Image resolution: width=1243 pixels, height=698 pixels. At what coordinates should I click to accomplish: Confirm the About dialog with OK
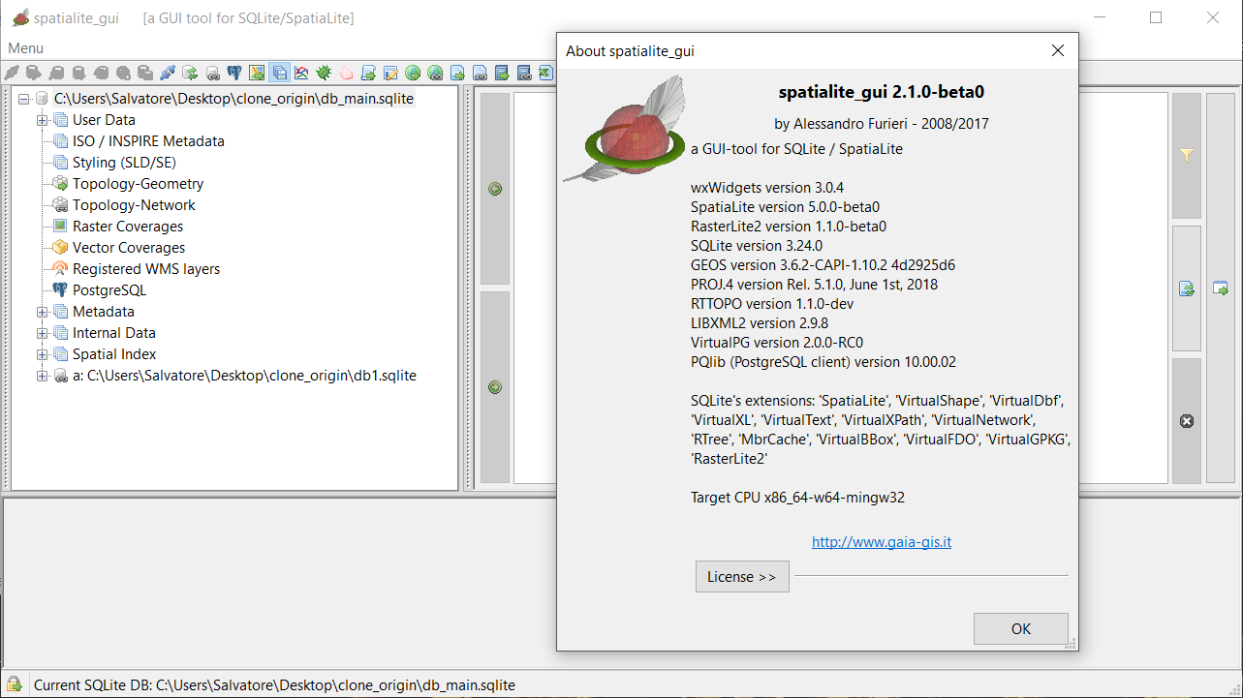(x=1020, y=628)
